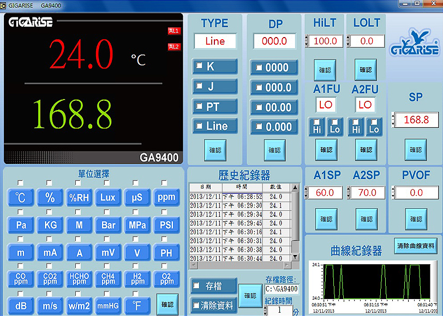This screenshot has width=443, height=316.
Task: Select the CO ppm unit button
Action: (x=21, y=279)
